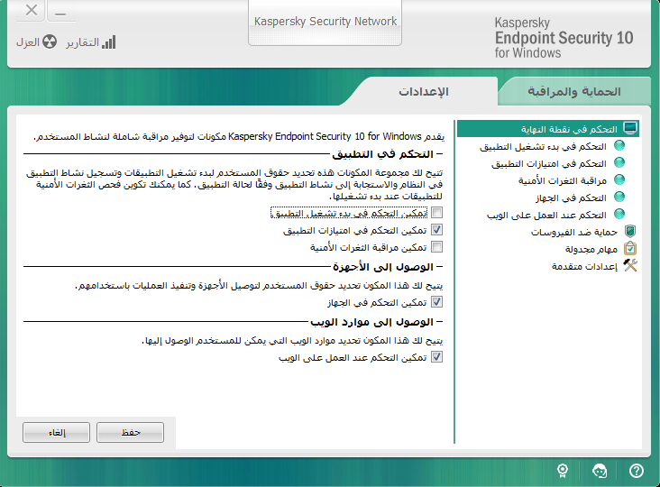Click the reports bar chart icon

coord(108,42)
